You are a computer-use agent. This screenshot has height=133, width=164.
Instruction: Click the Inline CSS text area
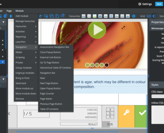point(158,115)
